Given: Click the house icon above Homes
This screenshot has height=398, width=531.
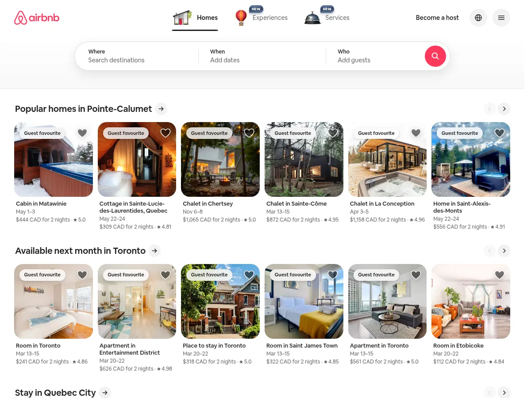Looking at the screenshot, I should pos(182,17).
